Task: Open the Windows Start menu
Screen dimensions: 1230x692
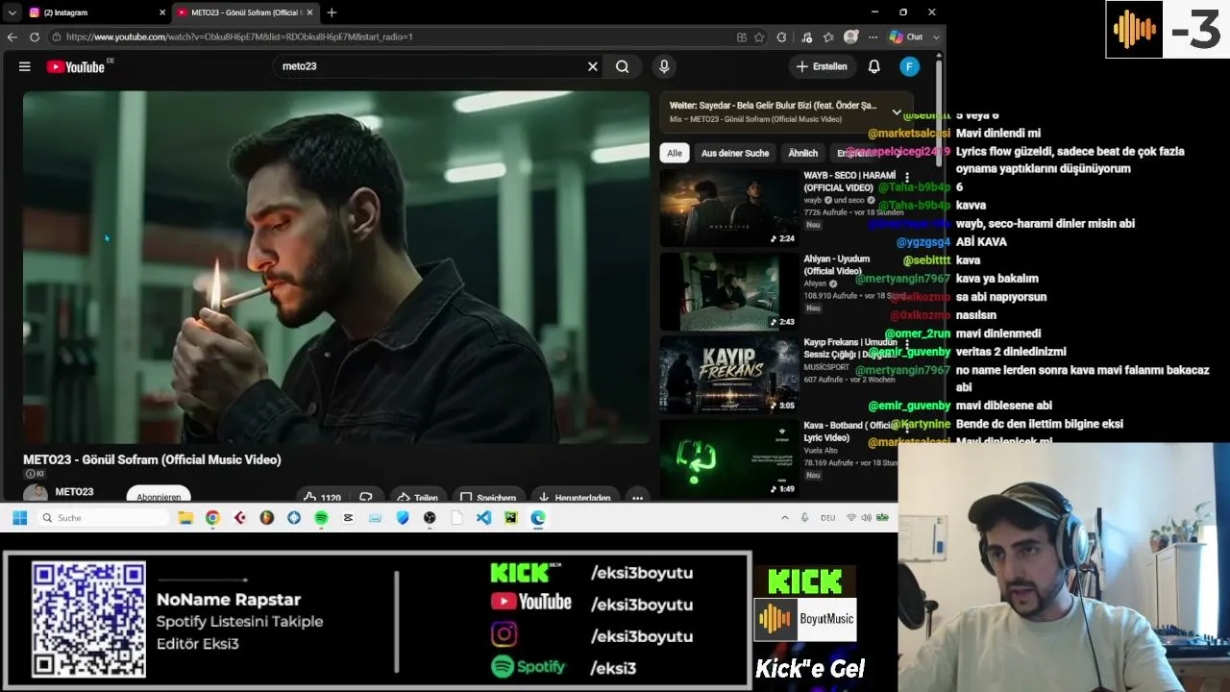Action: coord(19,518)
